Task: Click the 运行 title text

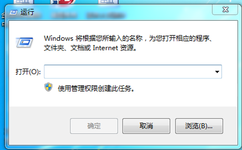Action: click(x=27, y=12)
